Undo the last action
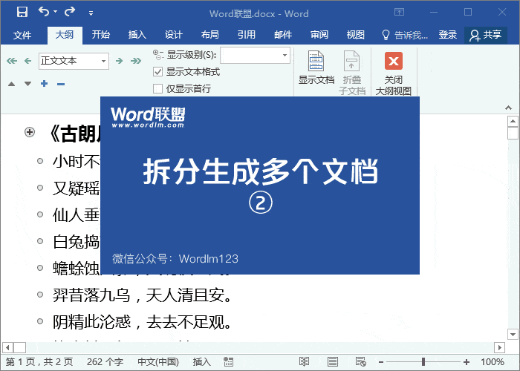520x371 pixels. [x=44, y=12]
